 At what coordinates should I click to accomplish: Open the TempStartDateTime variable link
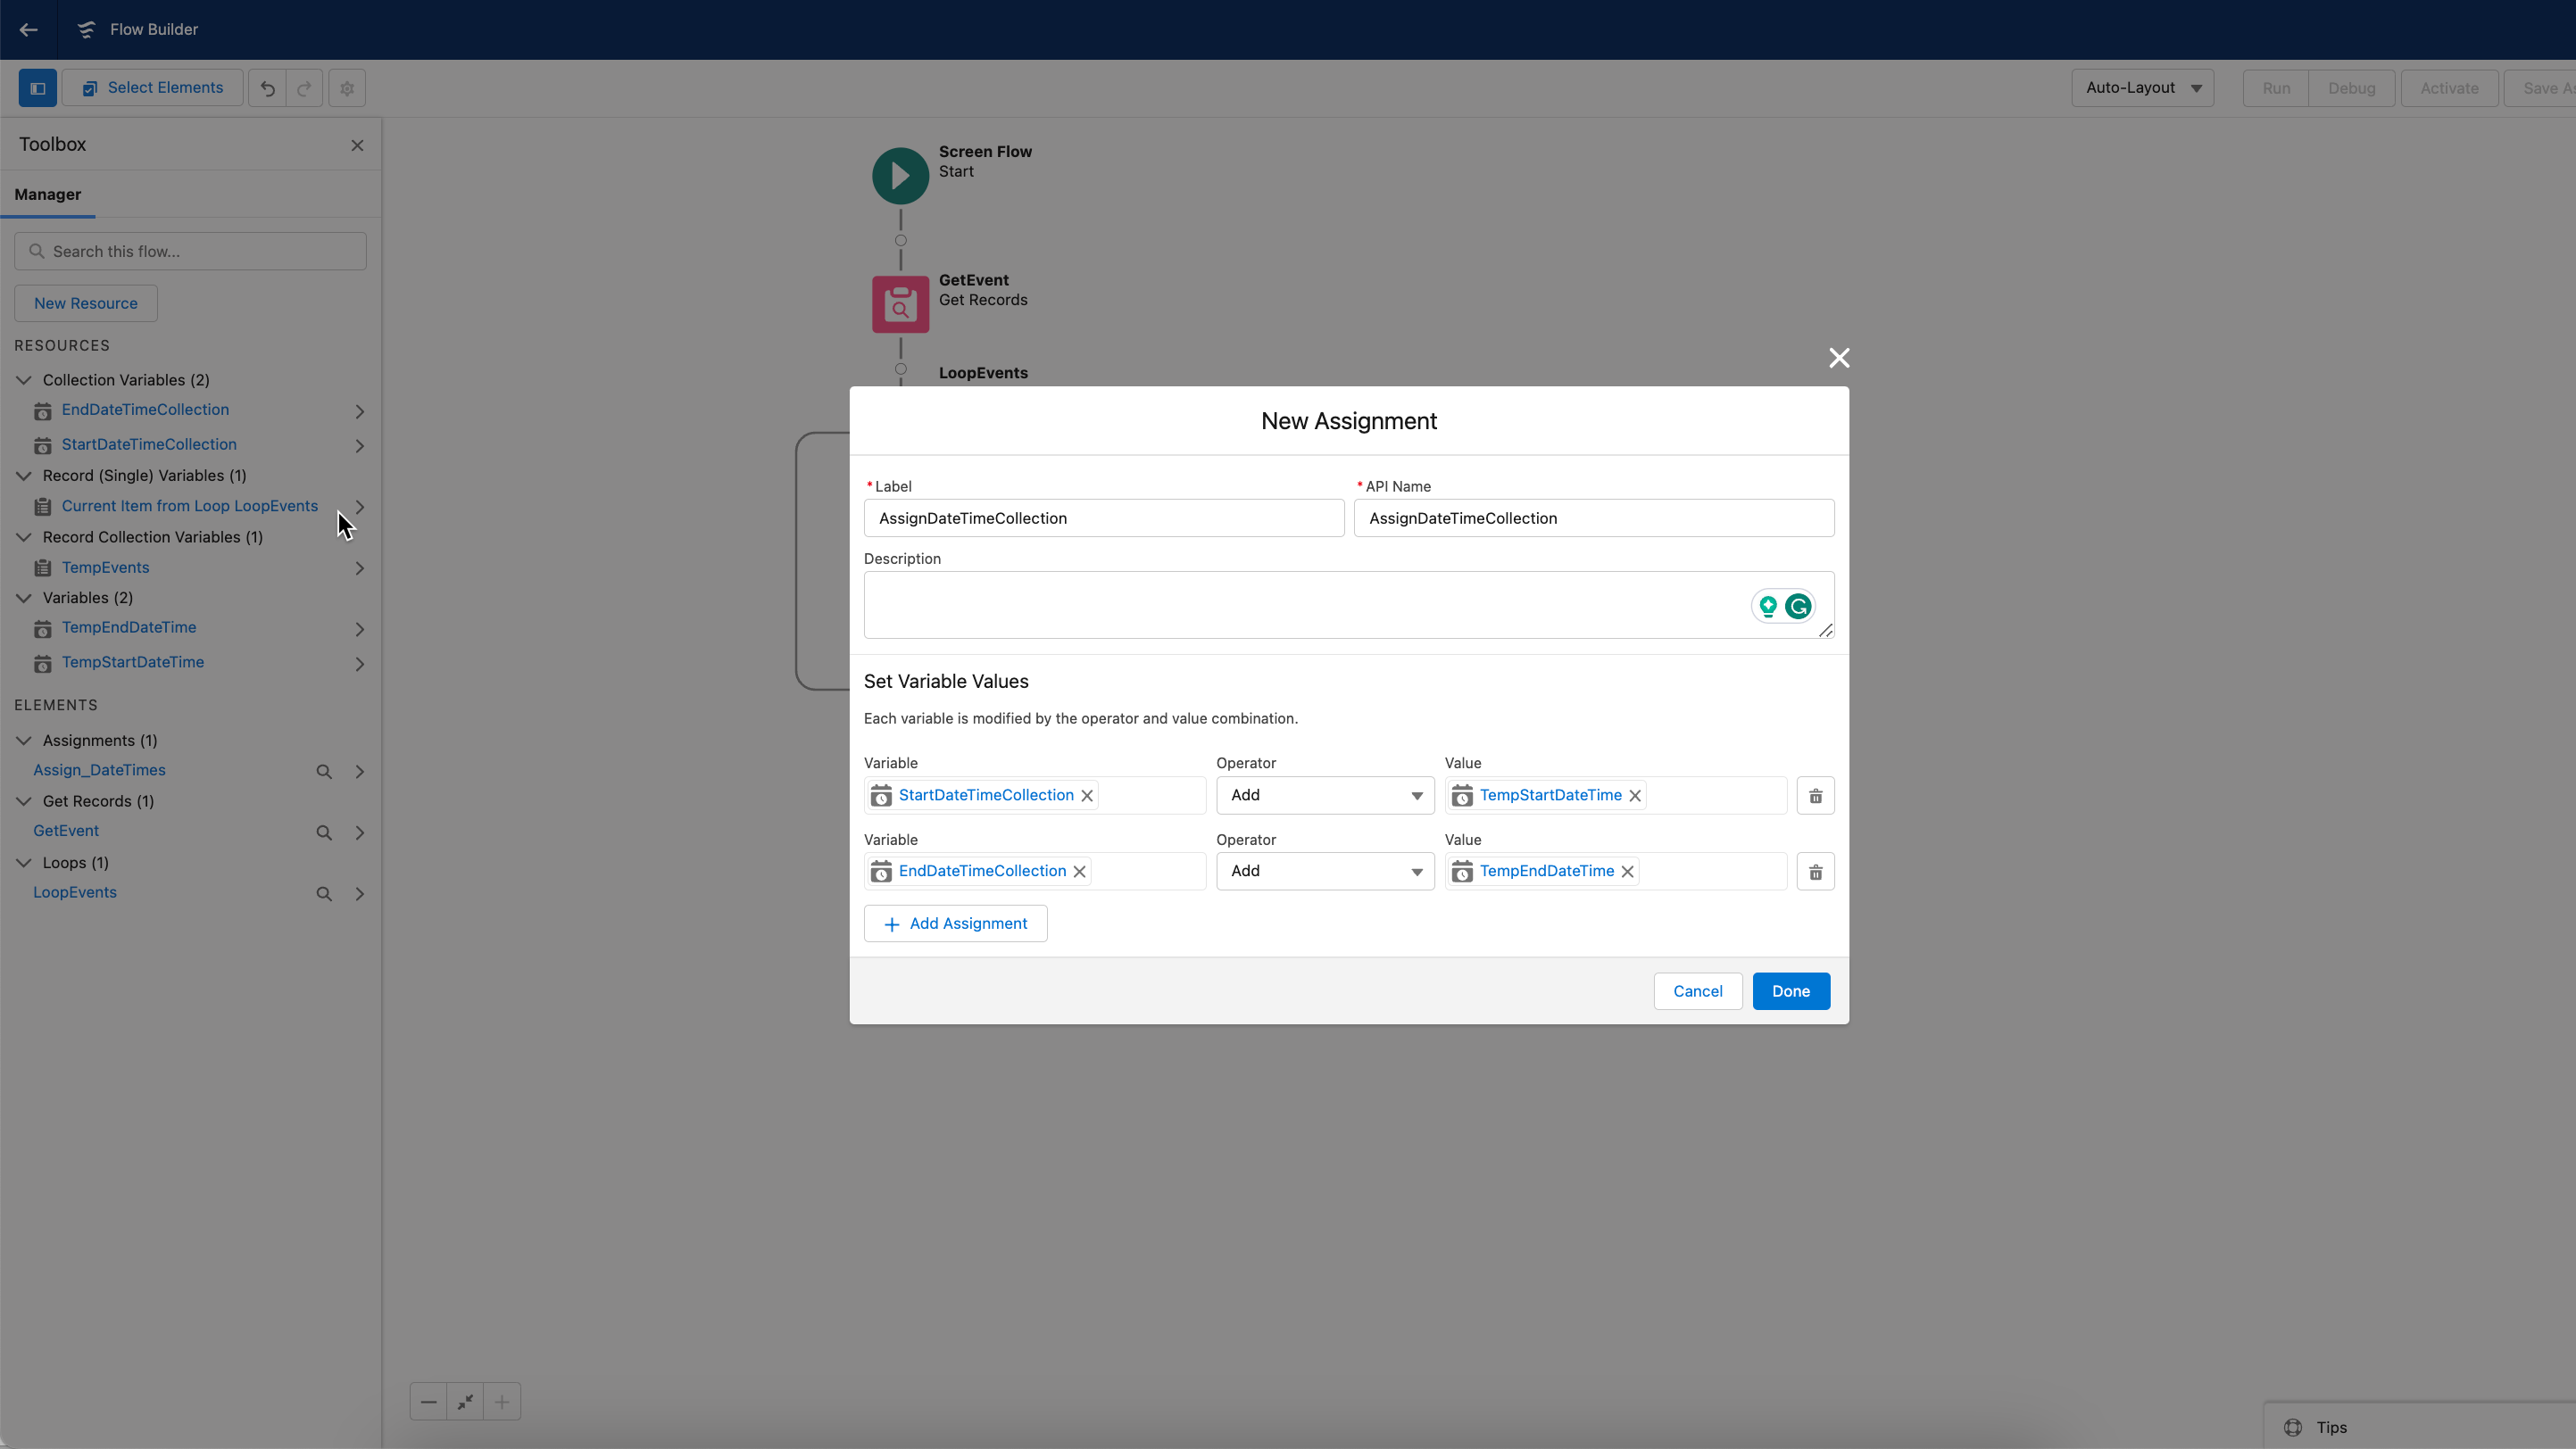tap(133, 663)
